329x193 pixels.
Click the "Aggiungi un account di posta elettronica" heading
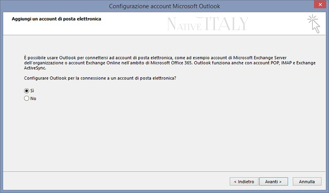(x=56, y=19)
